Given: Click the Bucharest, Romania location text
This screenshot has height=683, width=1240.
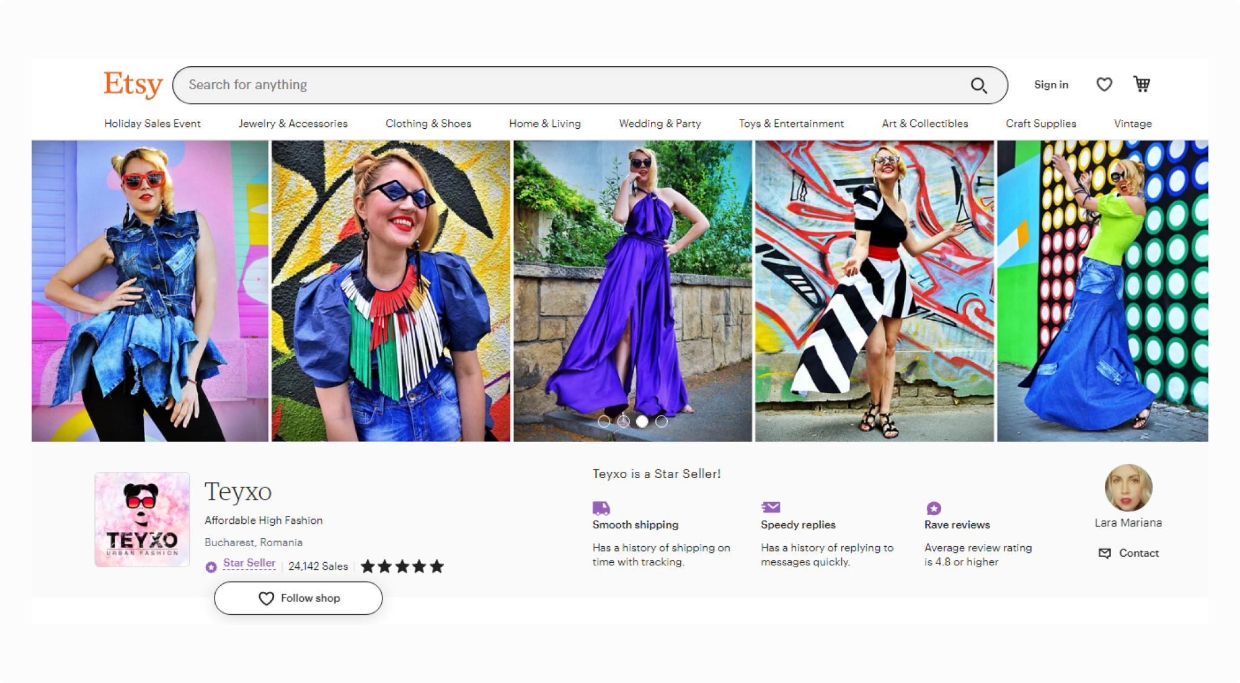Looking at the screenshot, I should pos(254,542).
